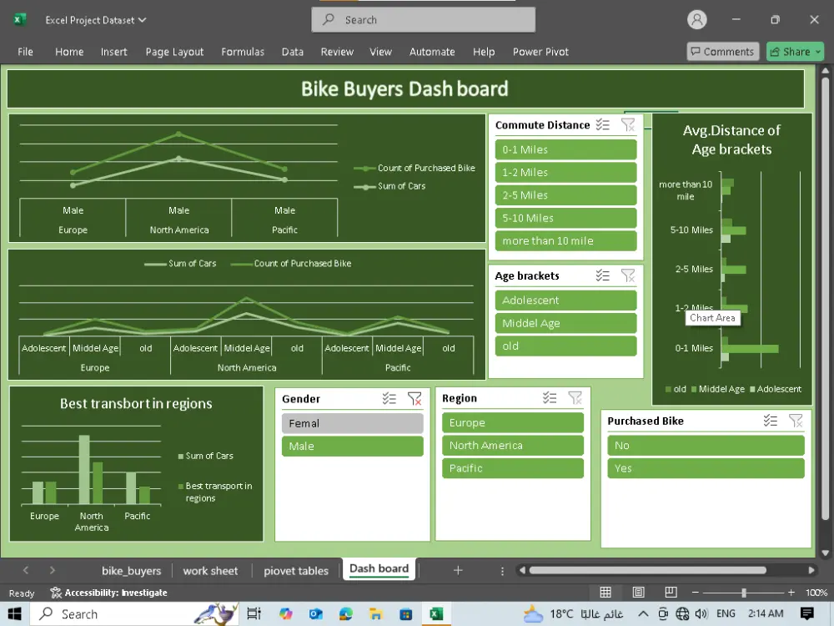834x626 pixels.
Task: Add a new sheet with plus icon
Action: click(458, 570)
